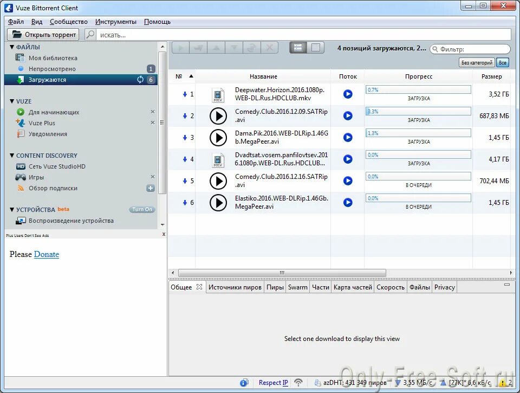The height and width of the screenshot is (393, 520).
Task: Click the large play thumbnail of Comedy.Club.2016.12.09
Action: coord(218,116)
